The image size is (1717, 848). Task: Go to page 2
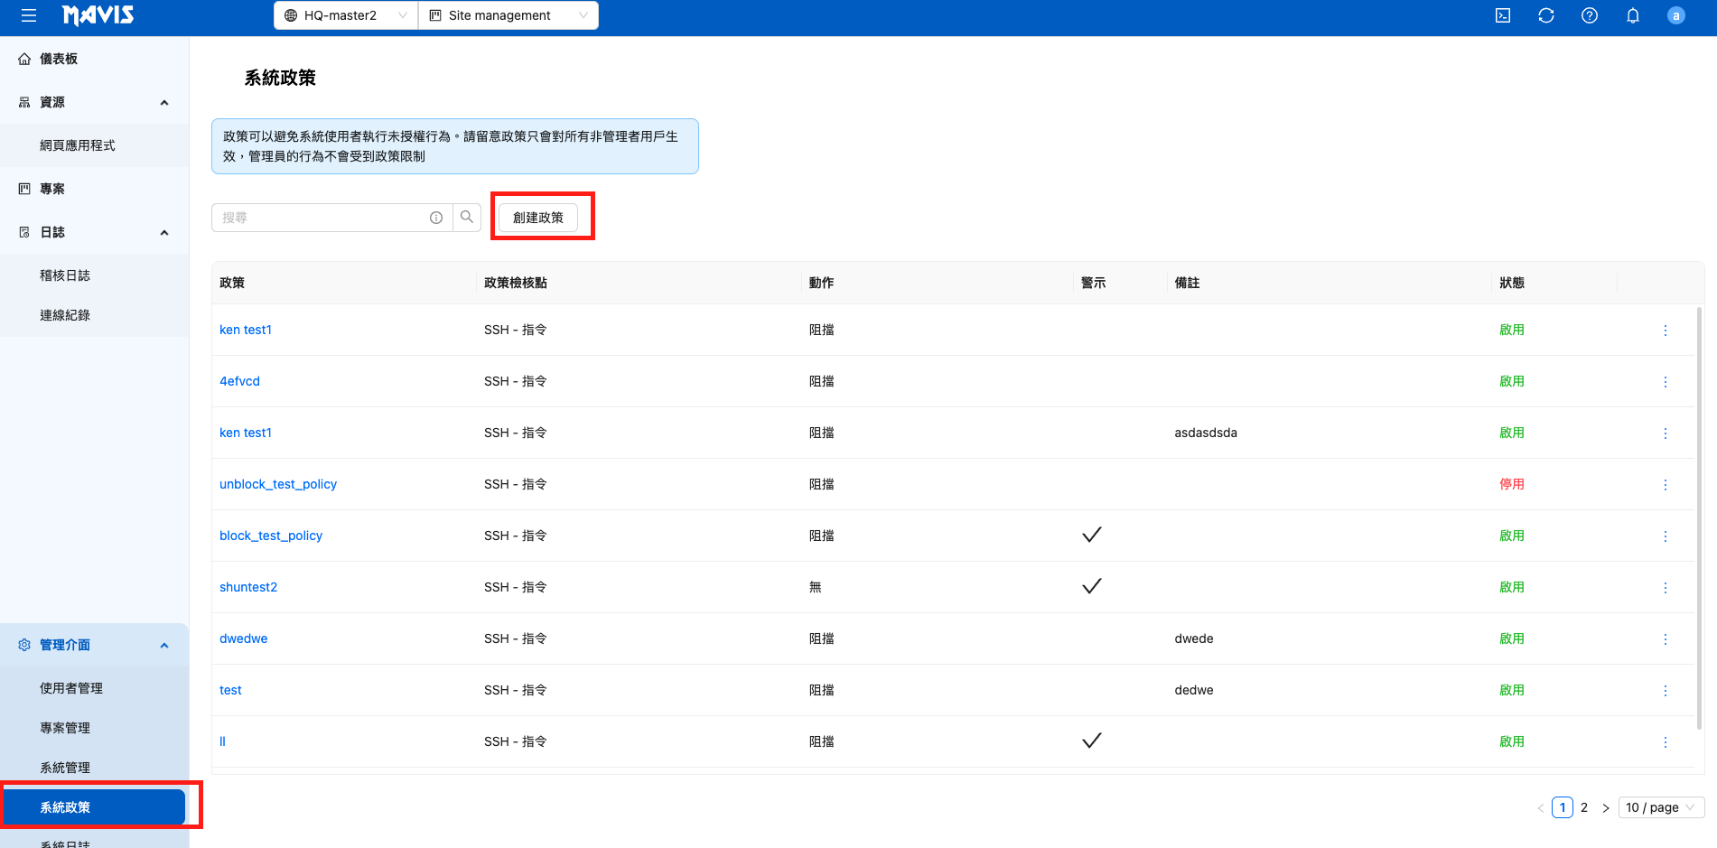(1584, 807)
